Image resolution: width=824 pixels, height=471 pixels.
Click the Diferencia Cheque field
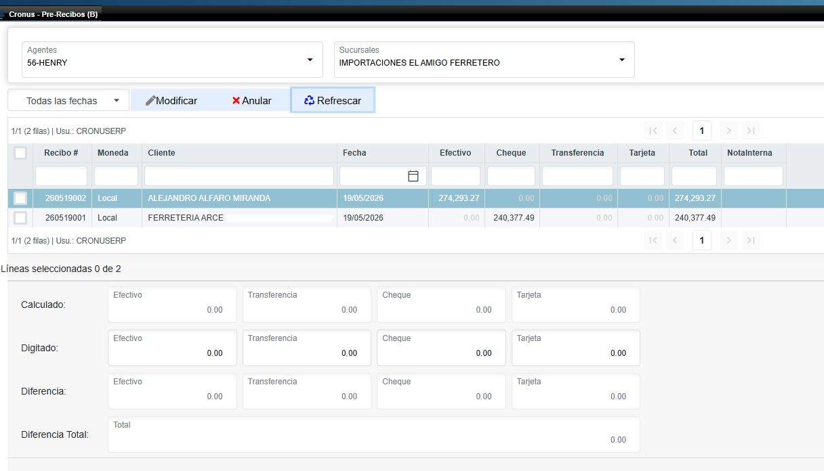(x=441, y=391)
